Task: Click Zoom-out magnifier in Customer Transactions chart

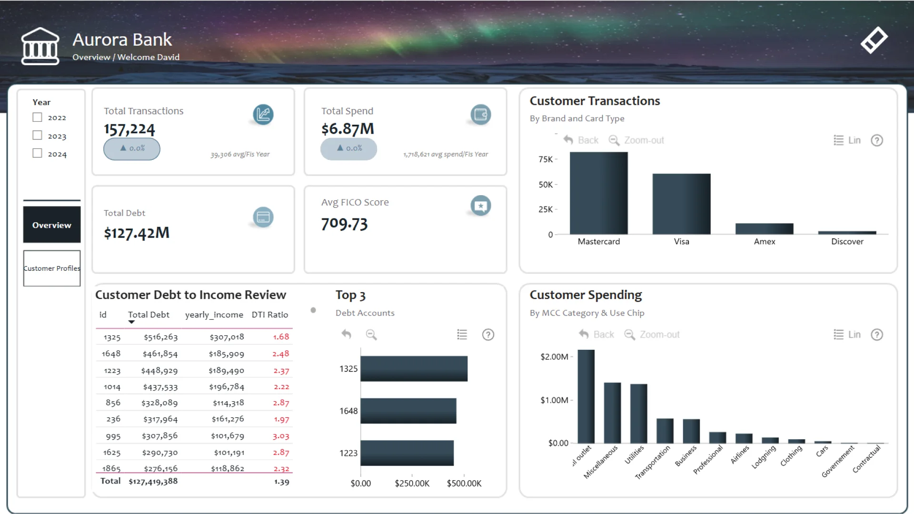Action: [x=614, y=140]
